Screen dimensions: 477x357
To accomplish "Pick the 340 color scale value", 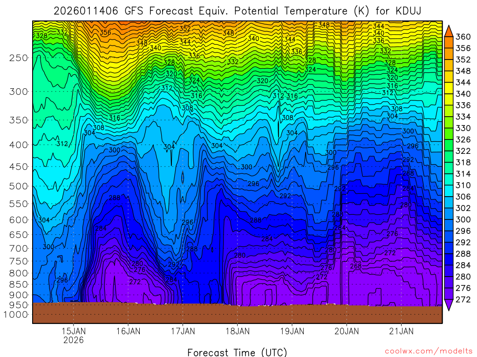I will pos(463,94).
